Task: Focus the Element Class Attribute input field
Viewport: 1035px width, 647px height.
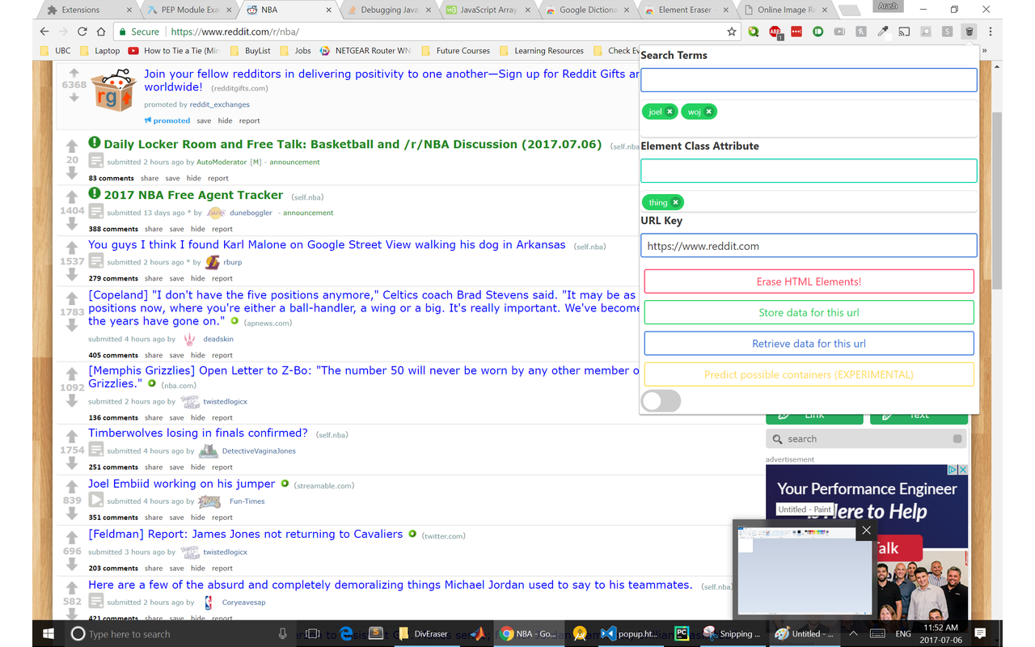Action: coord(809,170)
